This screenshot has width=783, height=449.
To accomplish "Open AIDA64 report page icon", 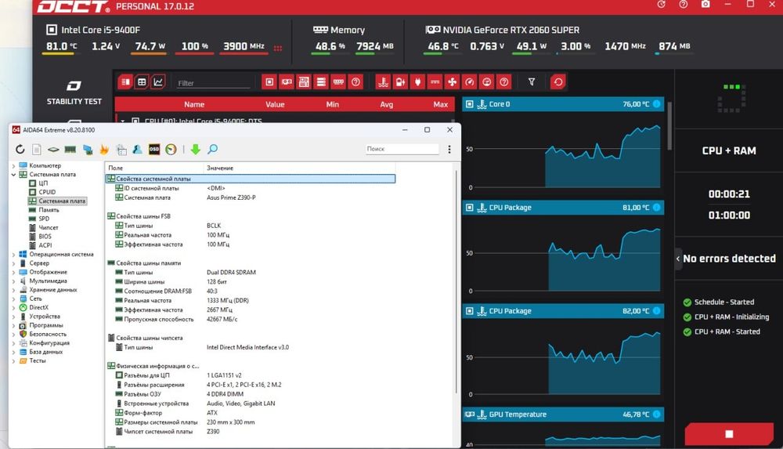I will [x=37, y=149].
